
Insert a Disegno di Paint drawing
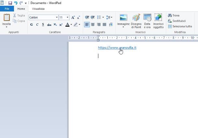tap(136, 21)
